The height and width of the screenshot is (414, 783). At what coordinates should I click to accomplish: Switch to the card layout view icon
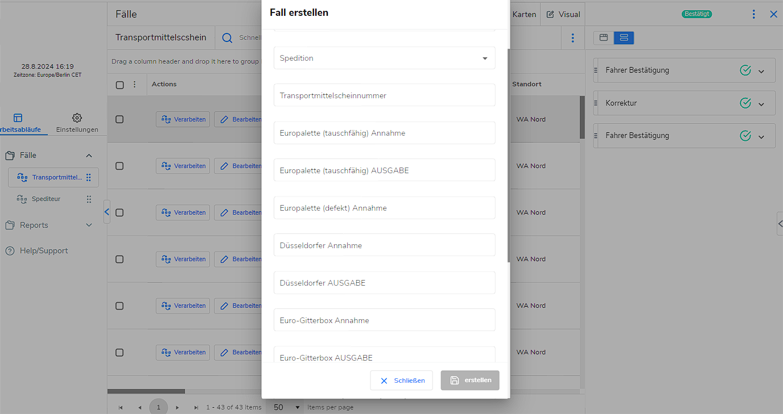[604, 38]
